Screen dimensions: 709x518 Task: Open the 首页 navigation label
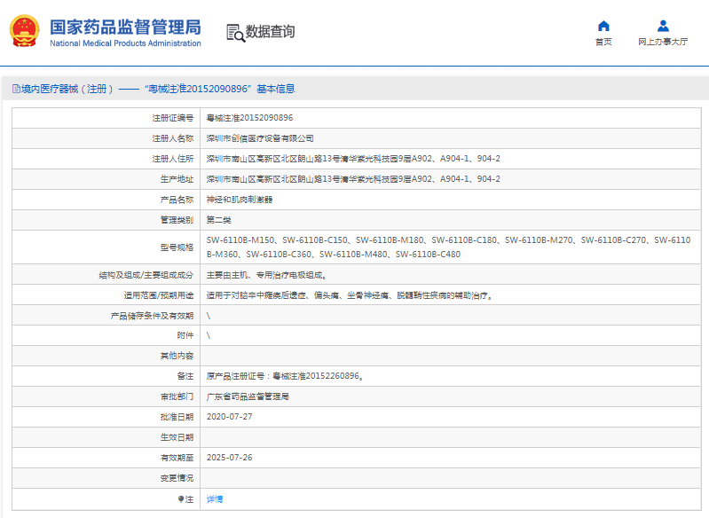point(603,42)
